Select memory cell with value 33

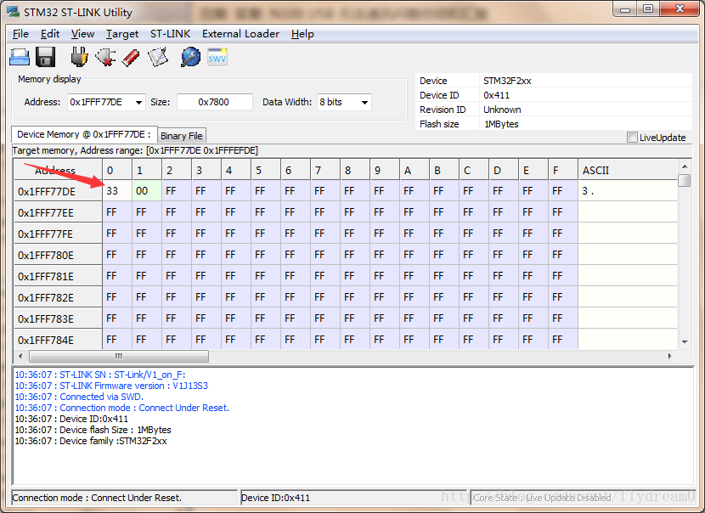tap(117, 191)
